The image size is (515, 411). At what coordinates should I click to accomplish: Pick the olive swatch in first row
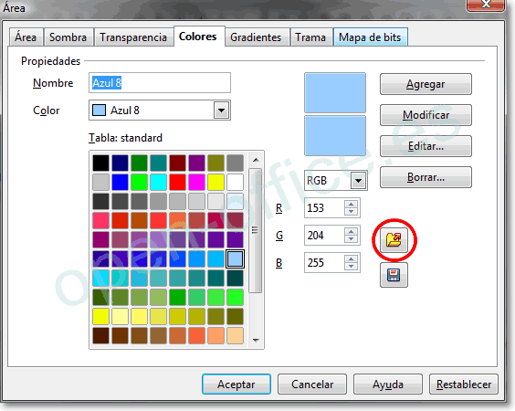tap(216, 163)
